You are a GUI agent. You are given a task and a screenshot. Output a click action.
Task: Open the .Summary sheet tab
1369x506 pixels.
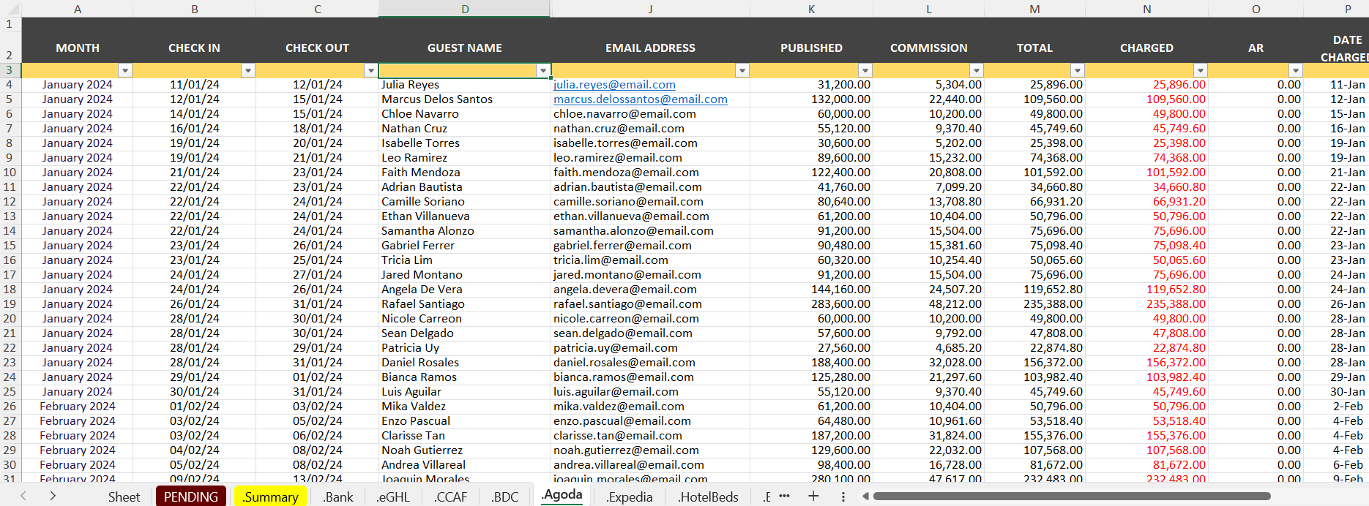[270, 496]
